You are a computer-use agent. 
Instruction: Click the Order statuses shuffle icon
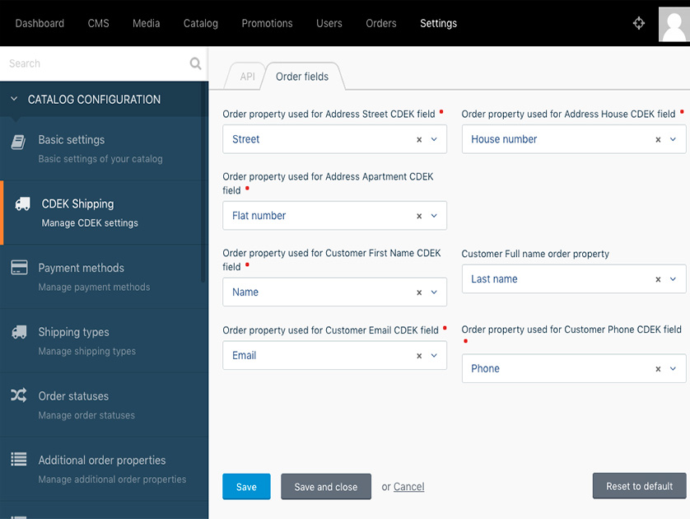tap(18, 395)
